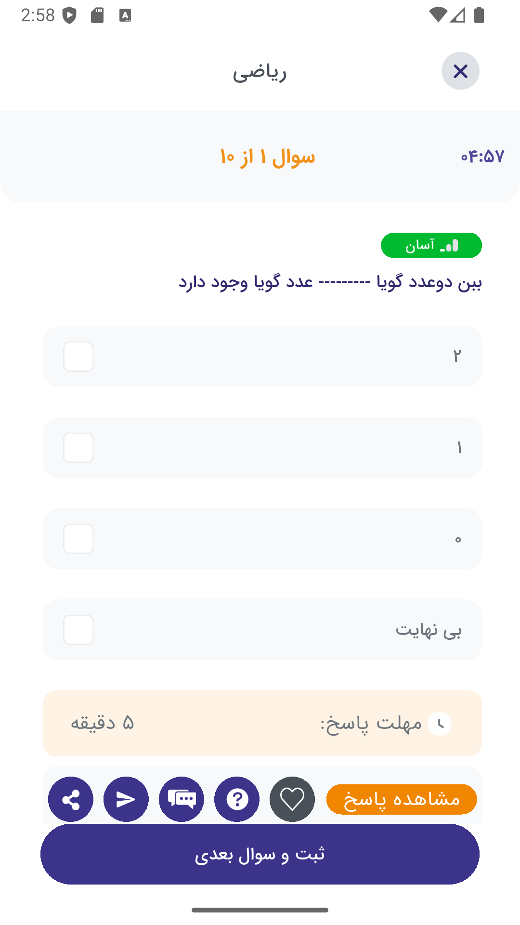
Task: Tap the battery status bar icon
Action: (479, 15)
